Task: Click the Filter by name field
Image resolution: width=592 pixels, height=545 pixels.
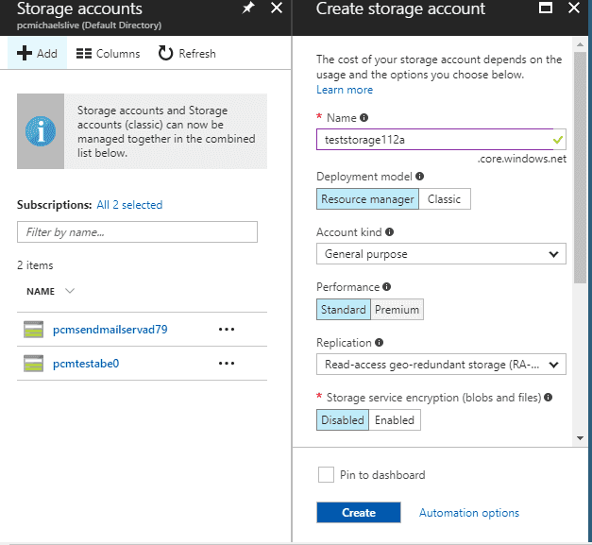Action: point(137,231)
